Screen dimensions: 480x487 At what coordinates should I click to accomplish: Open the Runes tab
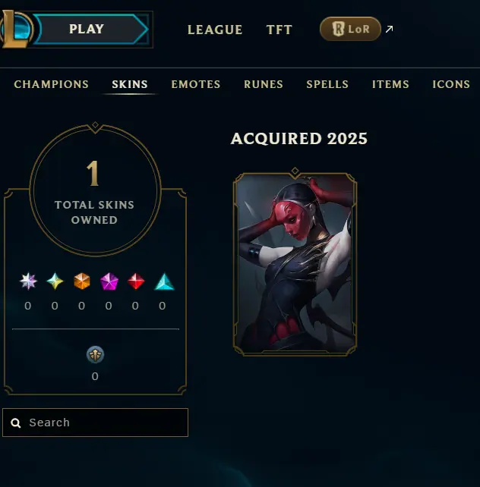click(264, 84)
